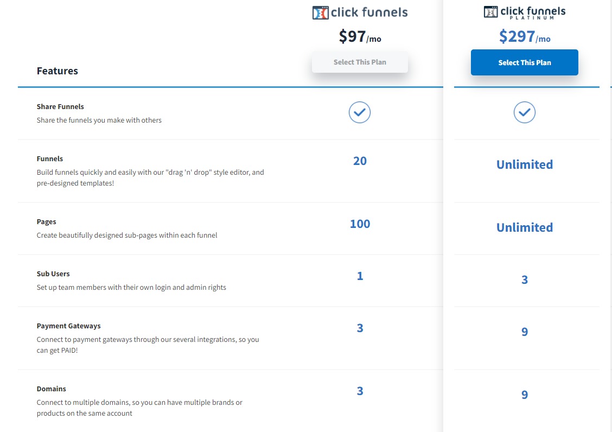
Task: Click the Payment Gateways feature title
Action: (69, 326)
